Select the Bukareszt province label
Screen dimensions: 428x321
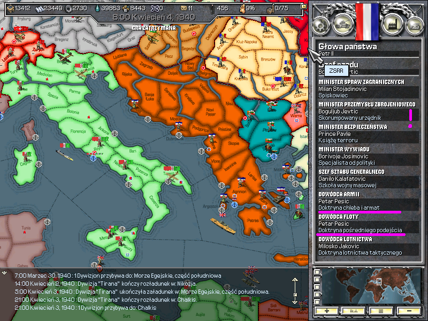270,89
